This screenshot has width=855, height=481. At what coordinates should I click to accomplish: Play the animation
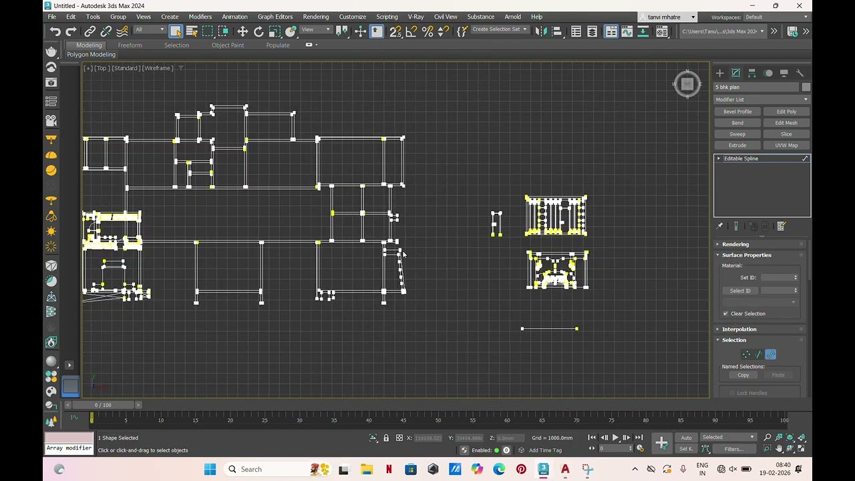[x=615, y=438]
